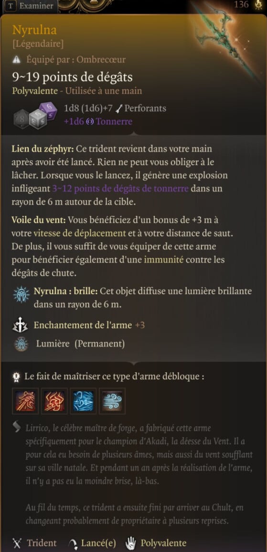
Task: Select the wind gust skill icon
Action: click(112, 401)
